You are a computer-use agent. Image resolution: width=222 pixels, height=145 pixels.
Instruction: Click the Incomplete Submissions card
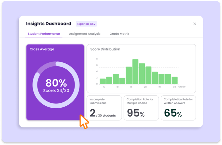point(104,108)
